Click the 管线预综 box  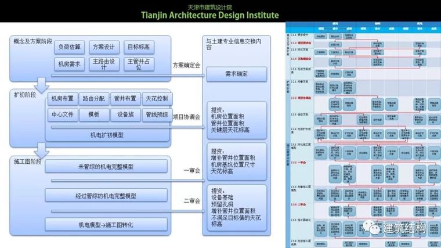[157, 115]
